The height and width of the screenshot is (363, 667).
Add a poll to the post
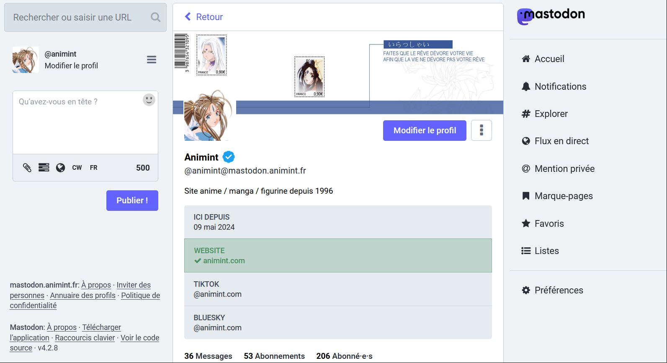[x=44, y=168]
